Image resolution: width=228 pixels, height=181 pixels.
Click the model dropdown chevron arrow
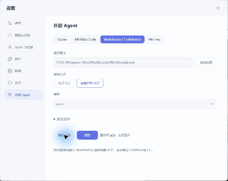click(212, 104)
